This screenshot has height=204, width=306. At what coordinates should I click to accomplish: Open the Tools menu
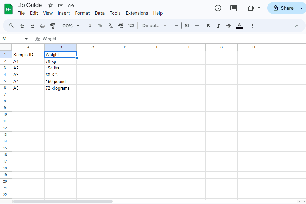point(115,13)
